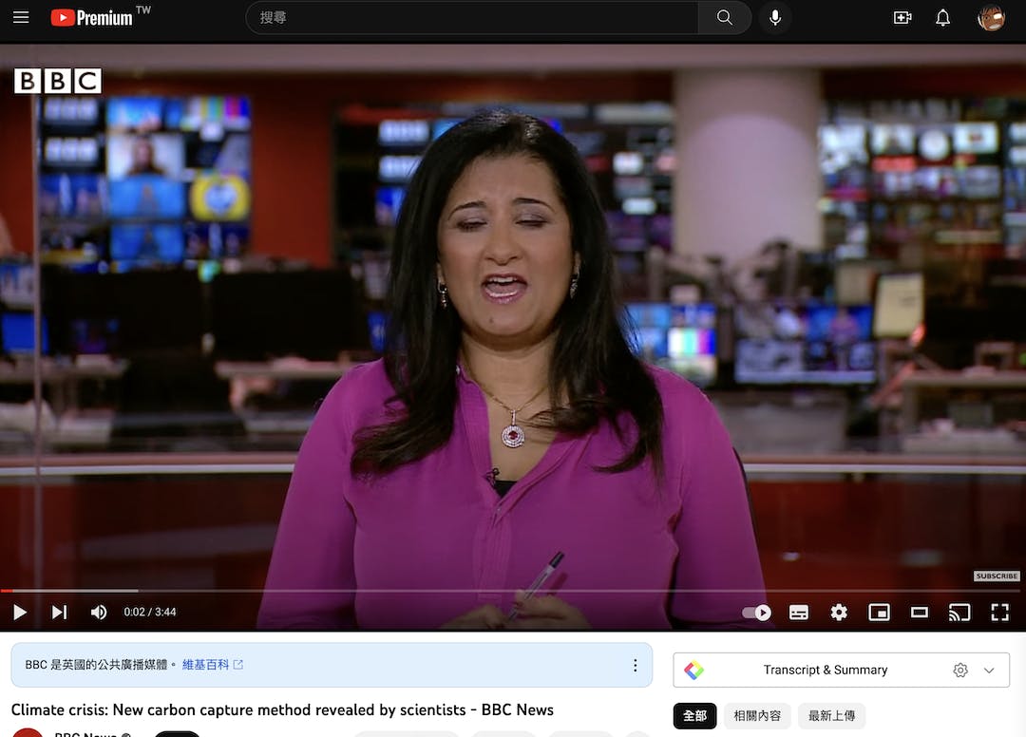Click the Transcript & Summary logo icon

click(x=693, y=671)
